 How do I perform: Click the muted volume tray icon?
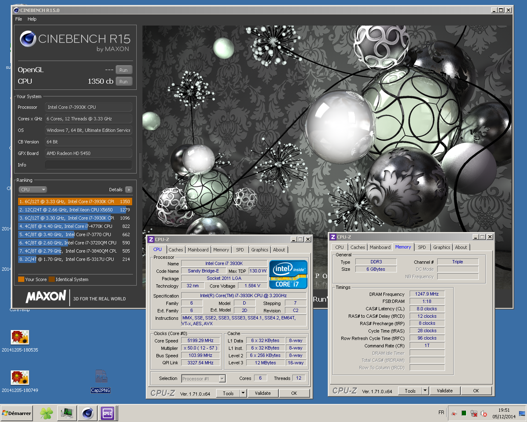484,413
